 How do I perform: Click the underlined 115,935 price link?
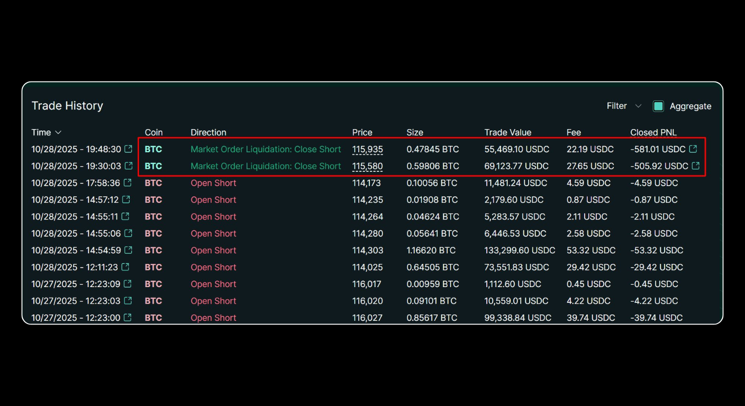tap(367, 149)
